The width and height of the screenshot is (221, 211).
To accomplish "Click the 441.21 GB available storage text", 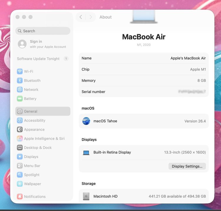I will coord(177,196).
